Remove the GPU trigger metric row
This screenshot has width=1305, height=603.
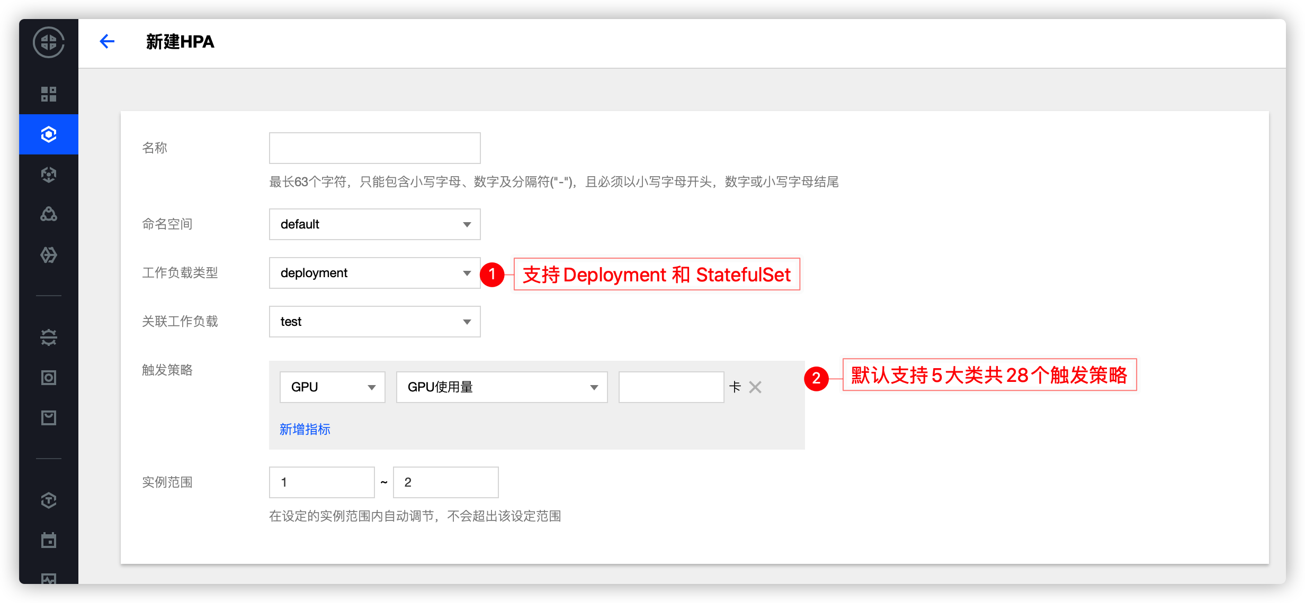click(x=755, y=387)
